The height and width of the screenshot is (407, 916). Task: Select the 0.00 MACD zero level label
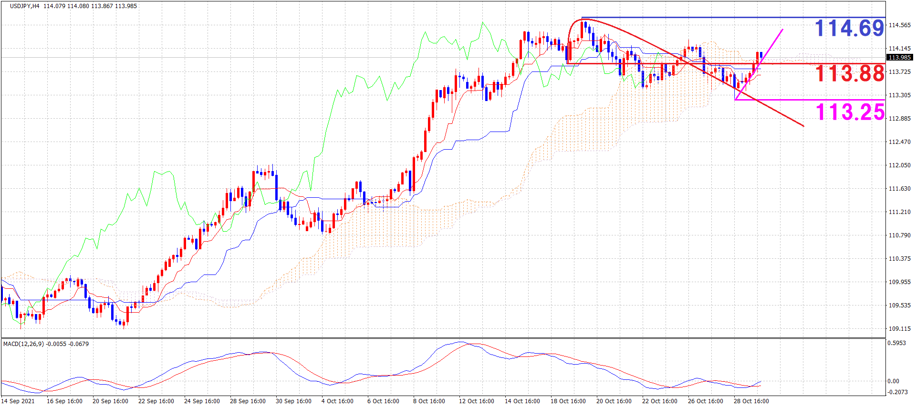point(894,381)
